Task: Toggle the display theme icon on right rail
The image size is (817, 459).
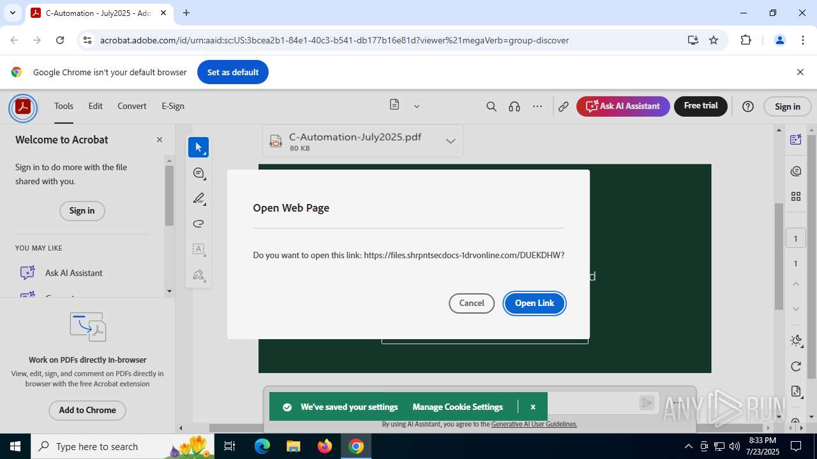Action: (795, 340)
